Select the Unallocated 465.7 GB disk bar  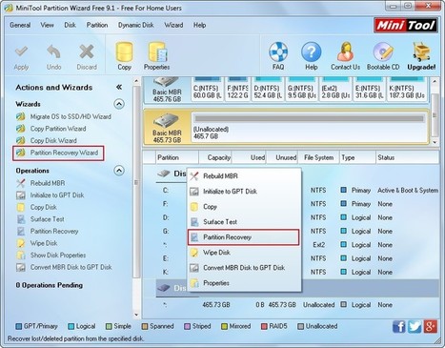pyautogui.click(x=310, y=128)
